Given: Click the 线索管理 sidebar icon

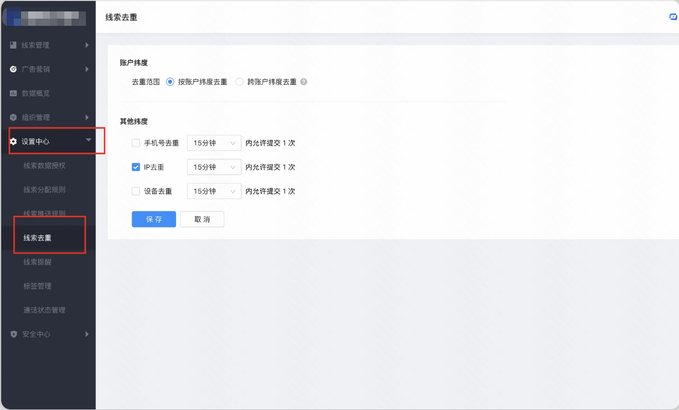Looking at the screenshot, I should click(x=13, y=45).
